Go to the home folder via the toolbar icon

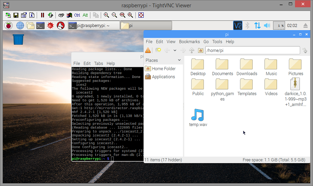coord(200,50)
